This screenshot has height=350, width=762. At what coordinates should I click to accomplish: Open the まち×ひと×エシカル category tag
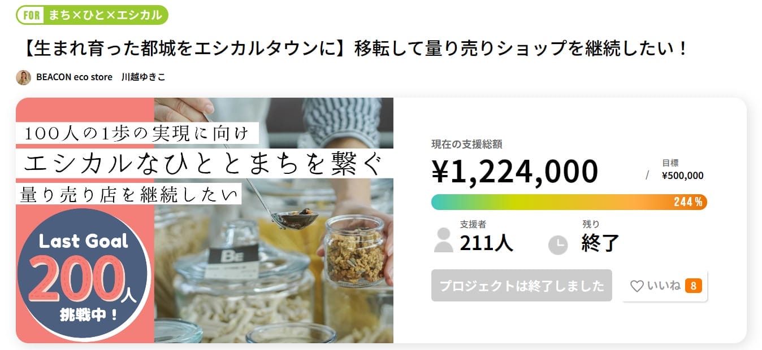(105, 15)
